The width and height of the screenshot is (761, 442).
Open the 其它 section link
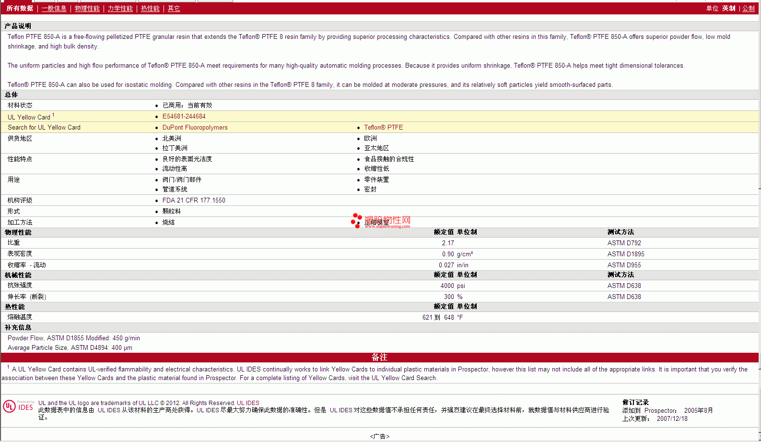pos(174,9)
